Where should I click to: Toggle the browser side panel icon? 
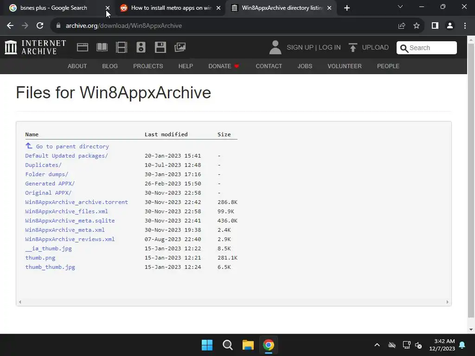click(435, 26)
